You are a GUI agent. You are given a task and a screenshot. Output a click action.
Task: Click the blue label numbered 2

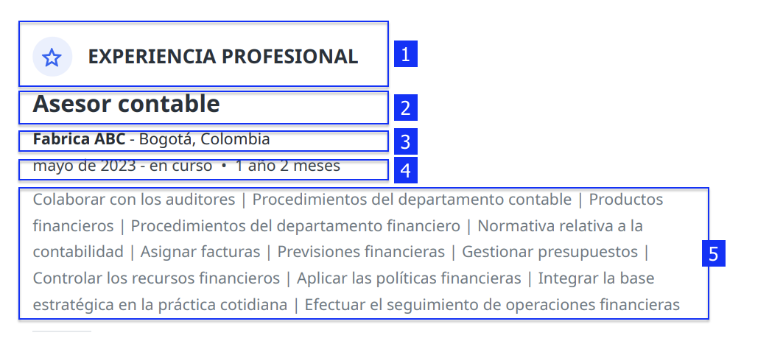click(406, 108)
